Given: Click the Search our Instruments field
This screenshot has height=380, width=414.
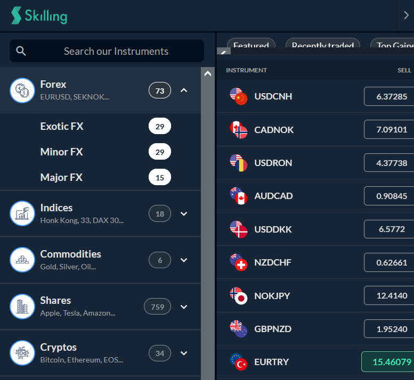Looking at the screenshot, I should [x=107, y=51].
